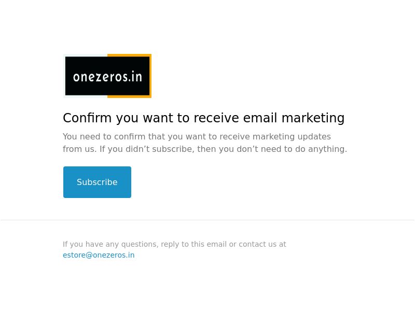Viewport: 415px width, 311px height.
Task: Open the estore@onezeros.in email link
Action: (99, 255)
